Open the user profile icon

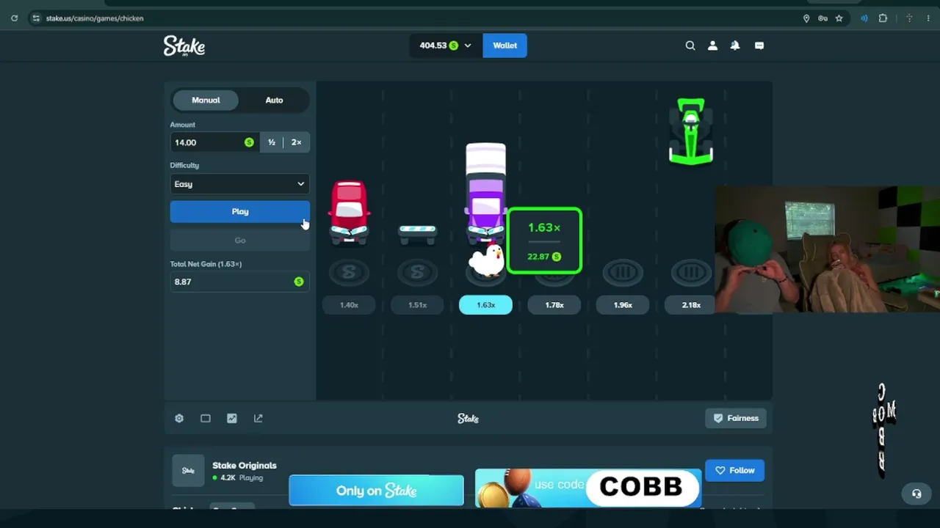(x=712, y=45)
